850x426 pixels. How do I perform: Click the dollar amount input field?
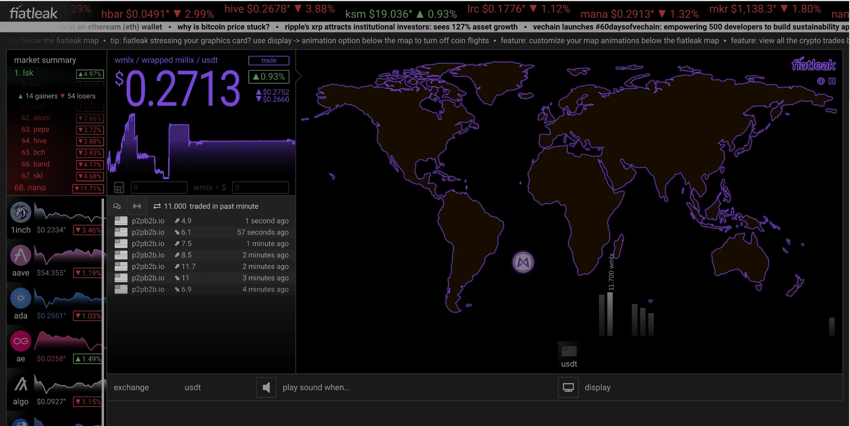tap(260, 188)
